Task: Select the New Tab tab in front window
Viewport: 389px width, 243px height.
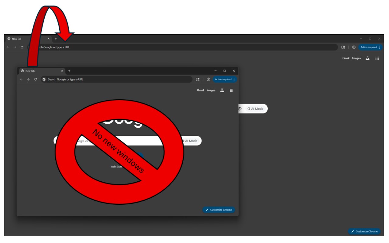Action: tap(42, 71)
